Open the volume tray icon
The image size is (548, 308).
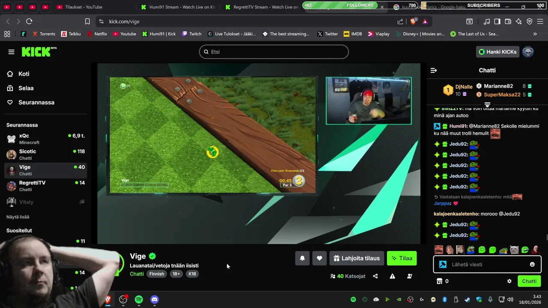[x=510, y=299]
